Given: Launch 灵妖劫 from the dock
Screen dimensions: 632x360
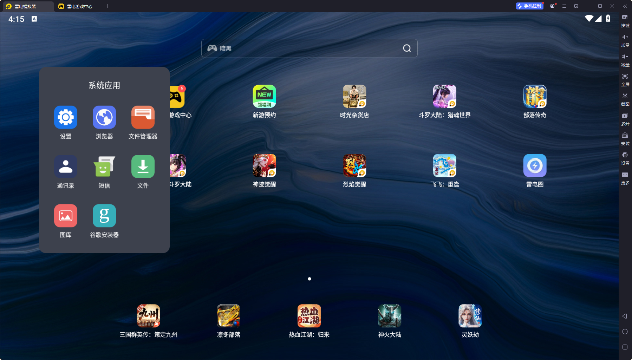Looking at the screenshot, I should coord(470,316).
